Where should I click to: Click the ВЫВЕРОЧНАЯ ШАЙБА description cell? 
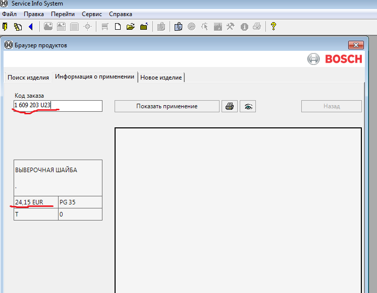tap(58, 178)
